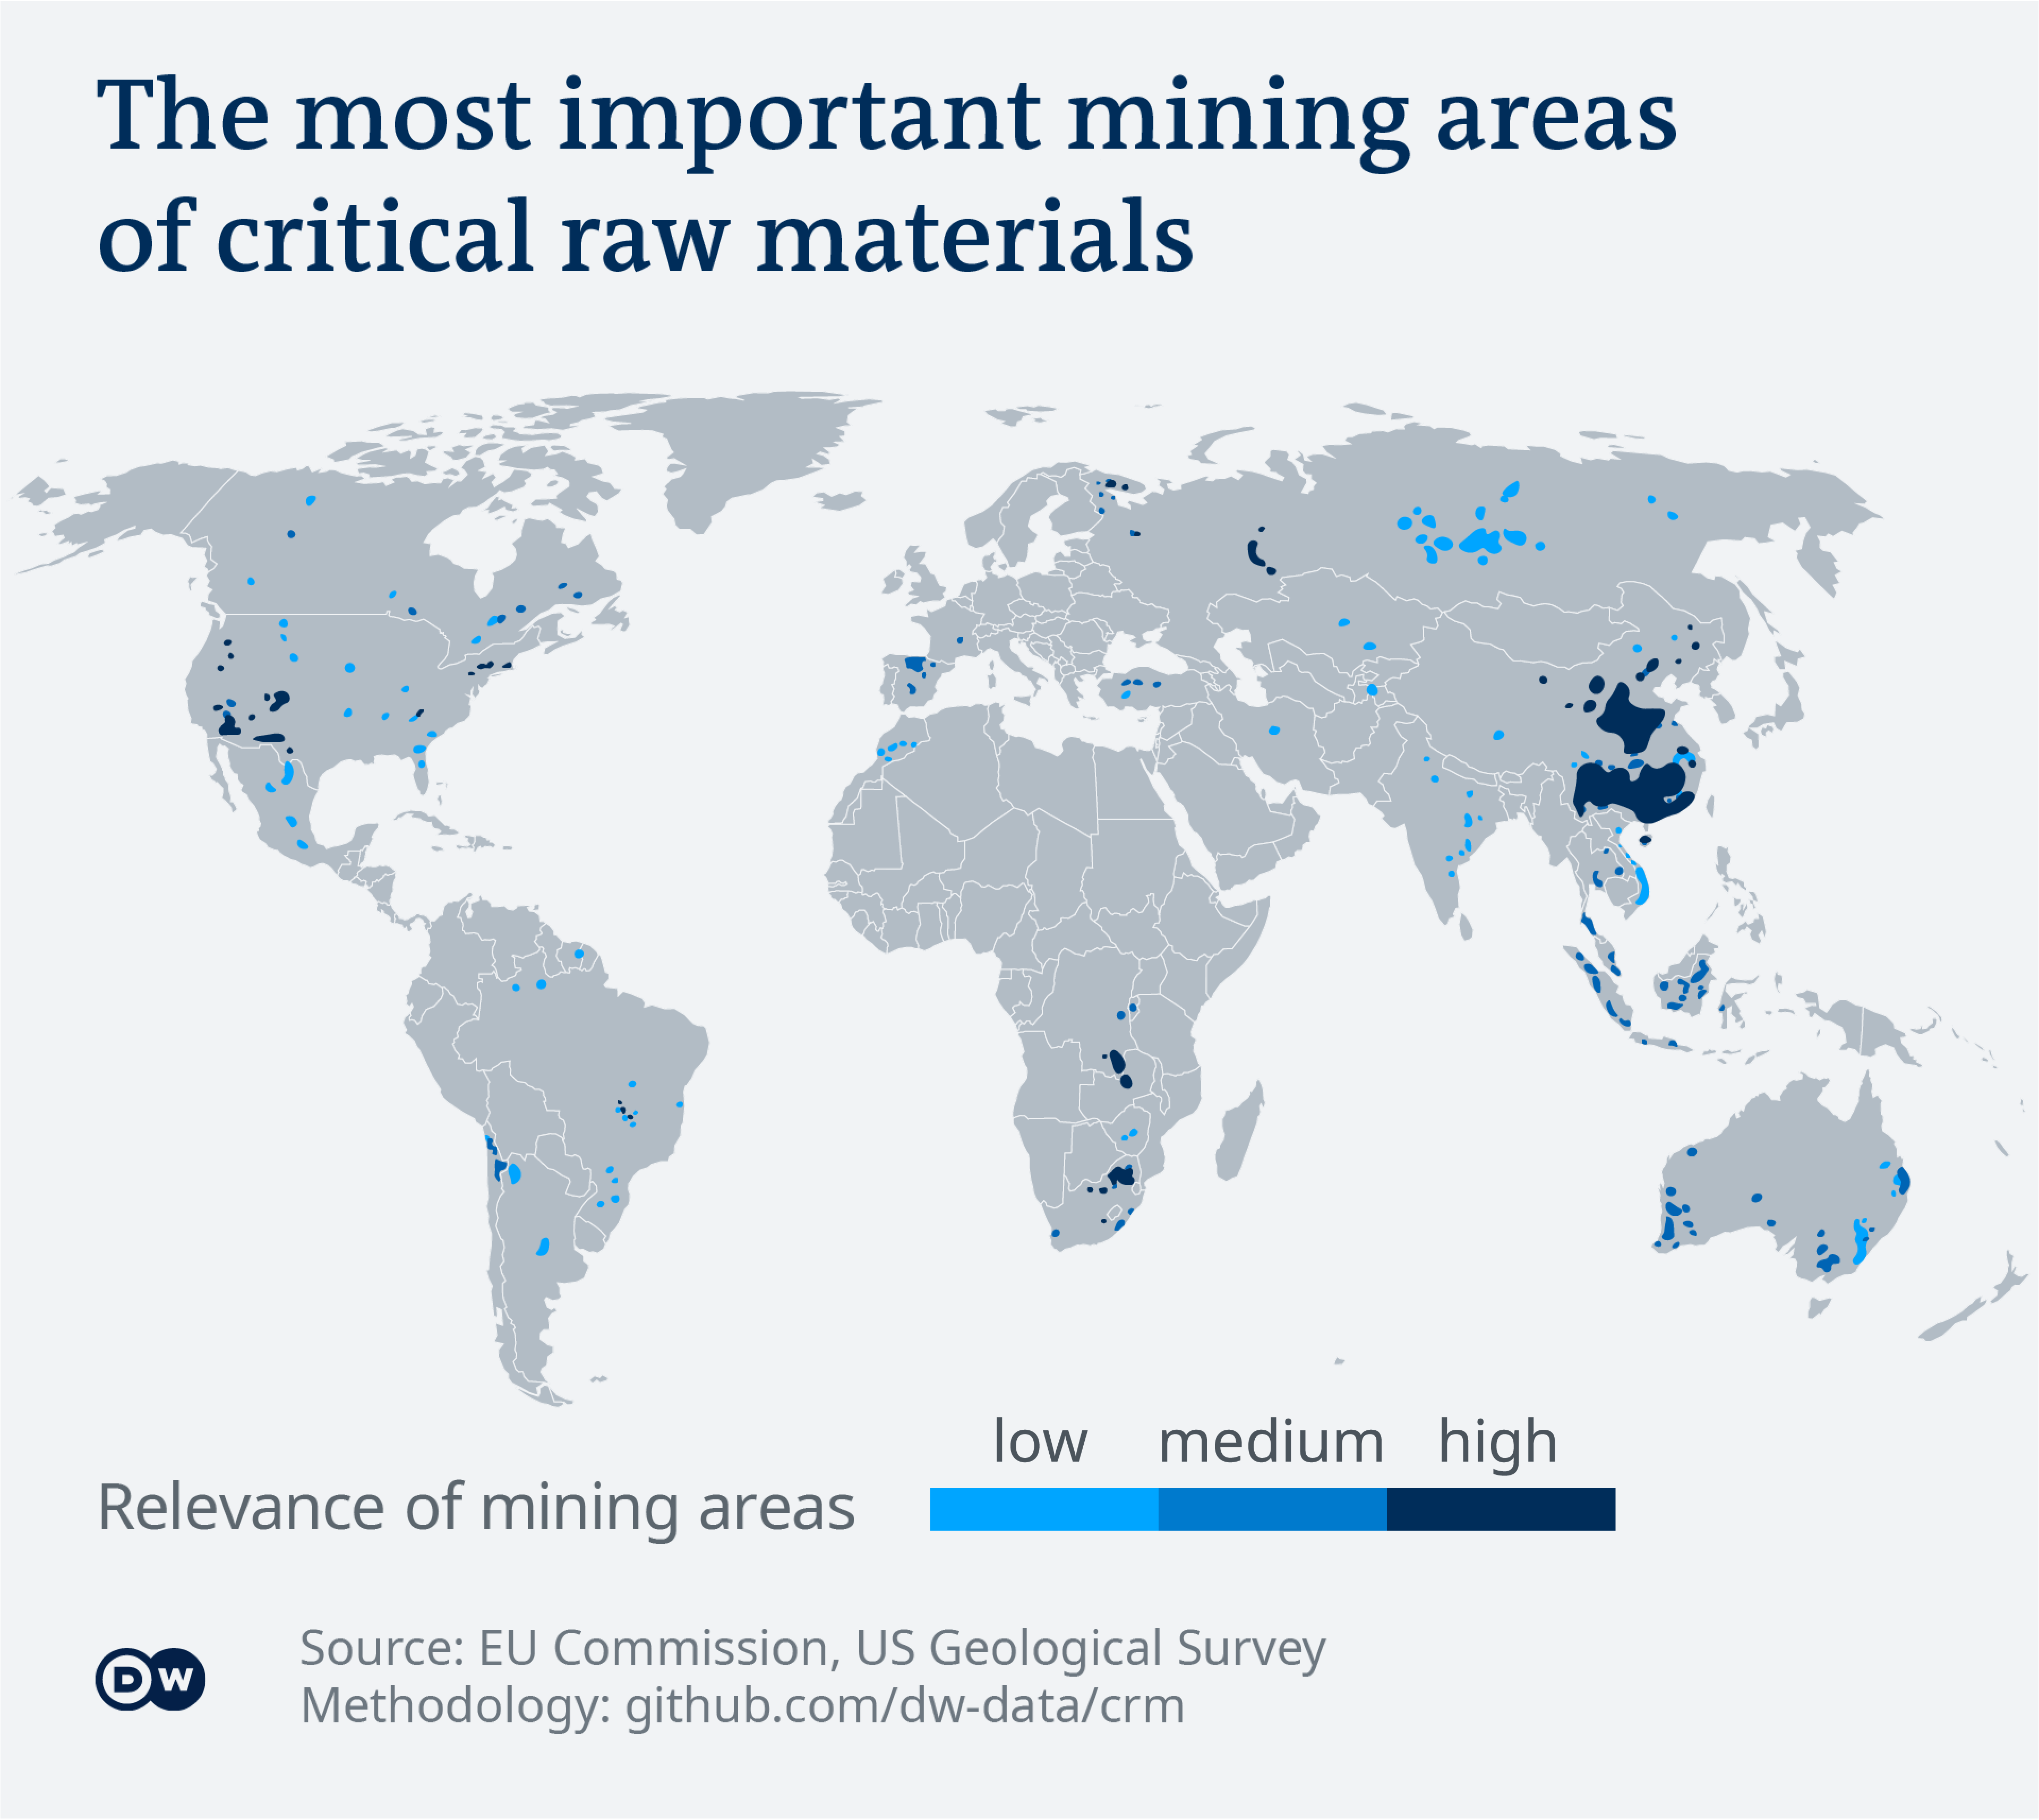Click the 'low' legend label
2039x1820 pixels.
click(1040, 1441)
